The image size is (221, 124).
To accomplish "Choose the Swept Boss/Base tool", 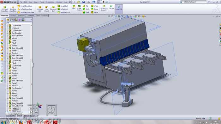I will click(25, 6).
